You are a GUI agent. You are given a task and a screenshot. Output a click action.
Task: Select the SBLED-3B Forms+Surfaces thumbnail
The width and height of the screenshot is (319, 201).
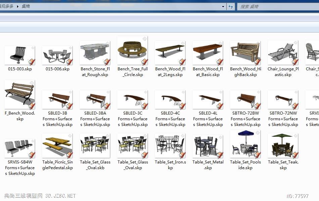[57, 99]
